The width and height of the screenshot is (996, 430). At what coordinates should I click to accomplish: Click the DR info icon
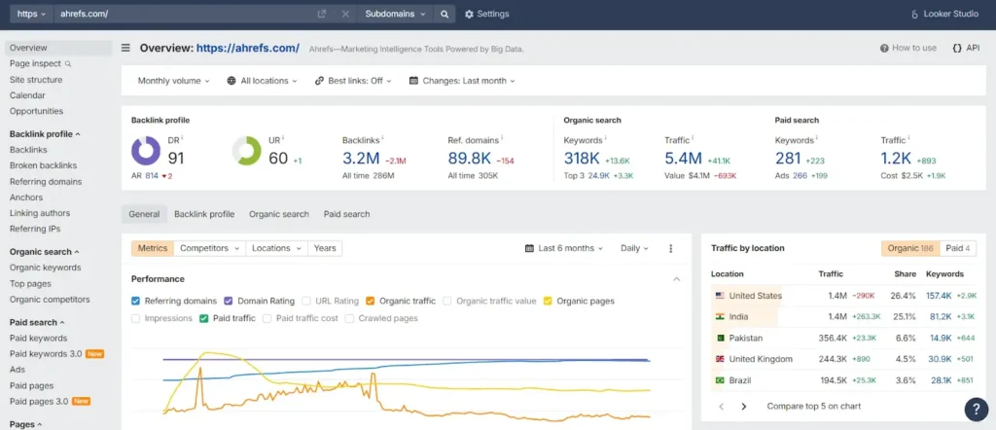182,136
